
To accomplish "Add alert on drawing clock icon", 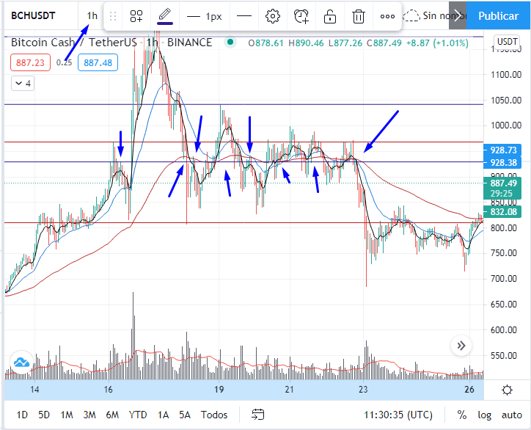I will point(301,16).
